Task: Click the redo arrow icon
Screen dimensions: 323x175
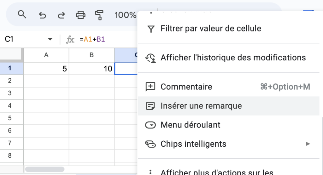Action: click(x=61, y=15)
